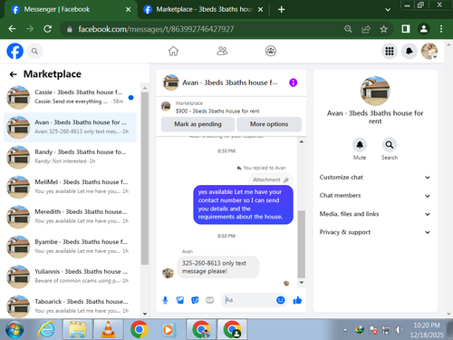Open the Windows Start button
Screen dimensions: 453x340
click(14, 330)
